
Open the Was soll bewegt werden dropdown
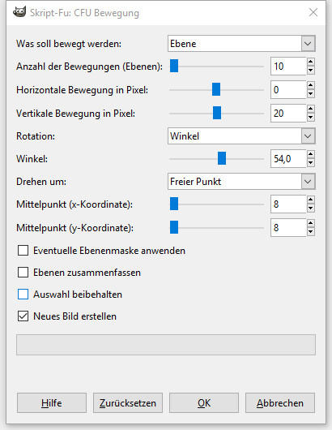pos(241,44)
